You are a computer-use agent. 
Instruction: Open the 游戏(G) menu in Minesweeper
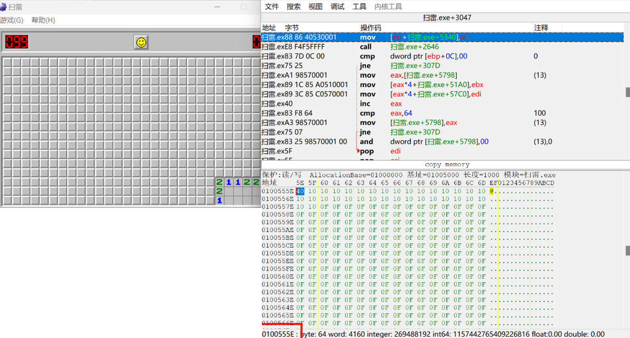12,20
